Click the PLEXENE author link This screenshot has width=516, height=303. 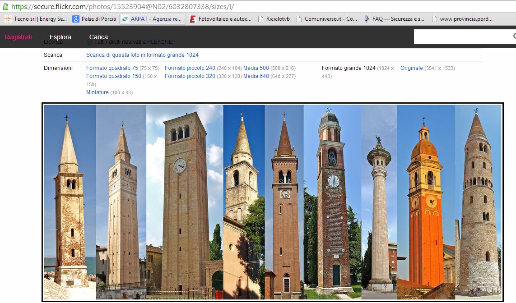click(160, 42)
